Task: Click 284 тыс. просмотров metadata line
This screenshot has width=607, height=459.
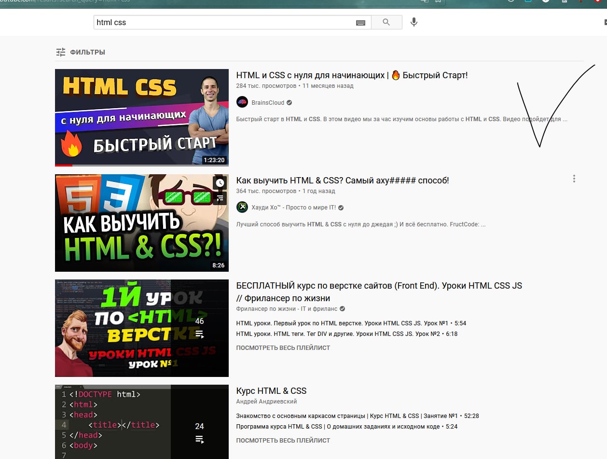Action: tap(295, 86)
